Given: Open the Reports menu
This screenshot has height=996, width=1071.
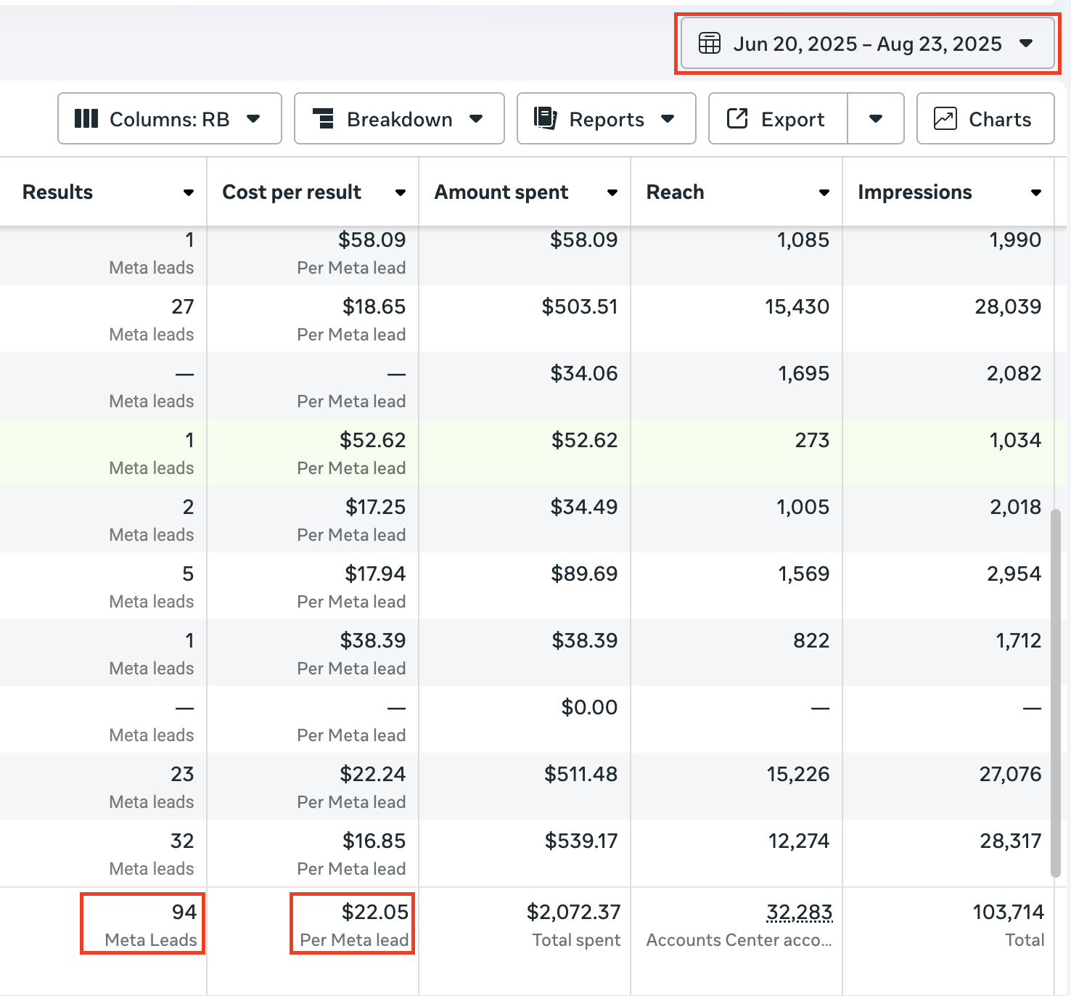Looking at the screenshot, I should click(606, 119).
